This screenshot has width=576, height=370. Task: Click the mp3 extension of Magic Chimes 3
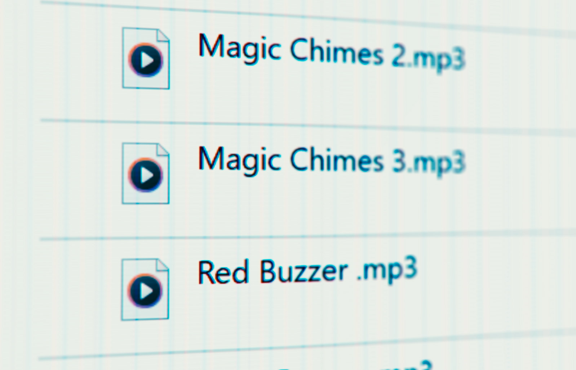click(439, 163)
